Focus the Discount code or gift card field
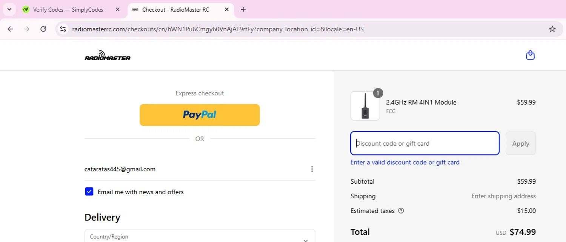Viewport: 566px width, 242px height. pyautogui.click(x=425, y=143)
